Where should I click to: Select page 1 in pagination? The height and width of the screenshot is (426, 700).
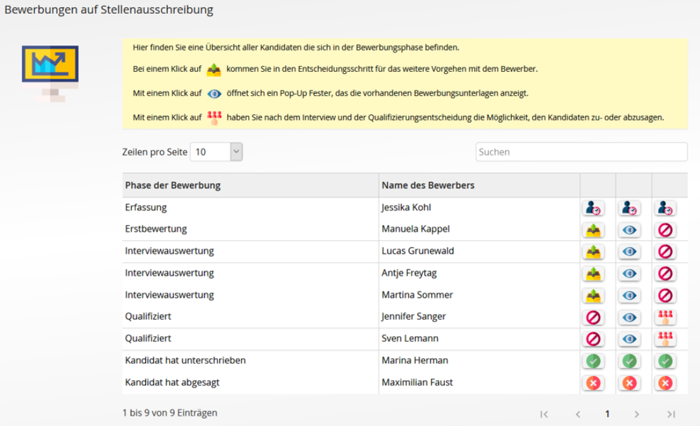[x=607, y=414]
